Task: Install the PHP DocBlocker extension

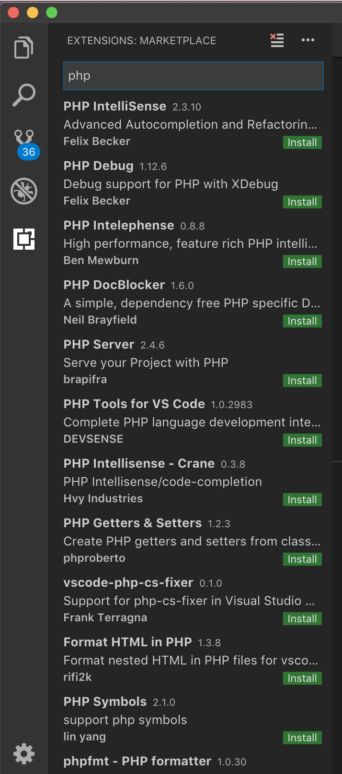Action: click(x=302, y=321)
